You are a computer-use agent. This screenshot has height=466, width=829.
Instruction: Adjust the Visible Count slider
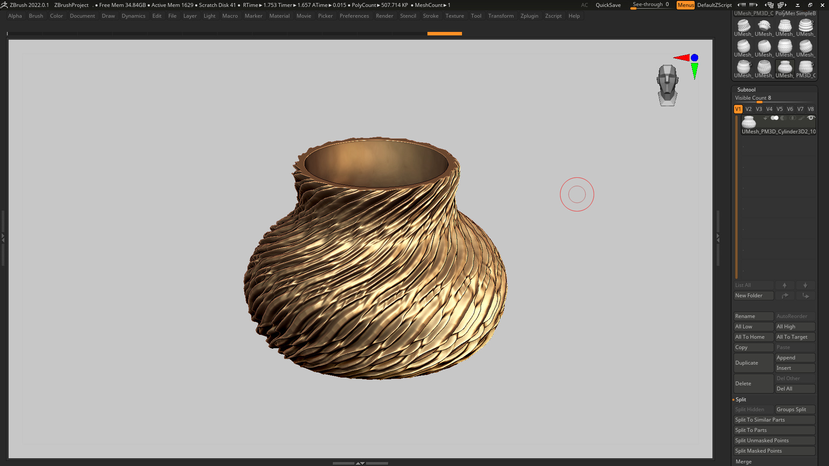(x=775, y=98)
